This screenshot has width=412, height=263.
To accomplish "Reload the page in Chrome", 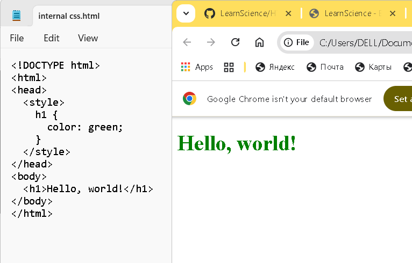I will click(x=235, y=42).
